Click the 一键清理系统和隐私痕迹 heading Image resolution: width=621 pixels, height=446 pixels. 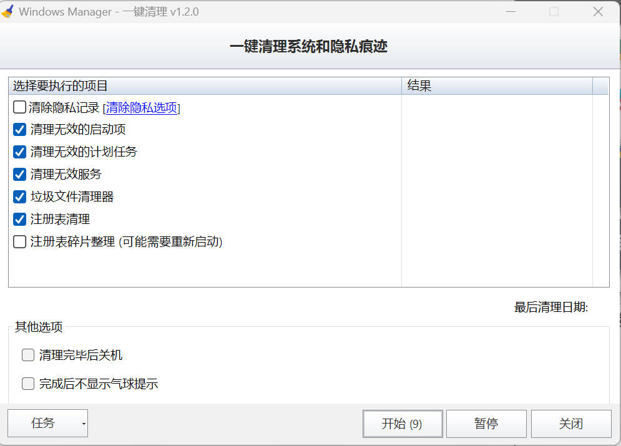coord(308,46)
